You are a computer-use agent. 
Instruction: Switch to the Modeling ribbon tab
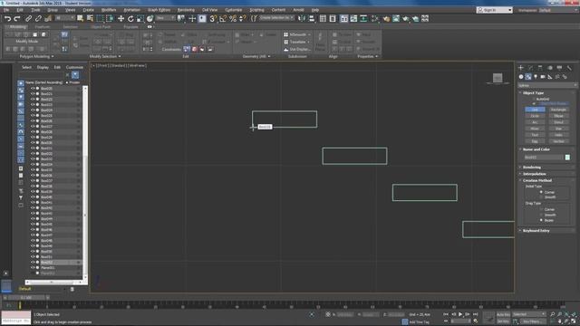point(18,26)
